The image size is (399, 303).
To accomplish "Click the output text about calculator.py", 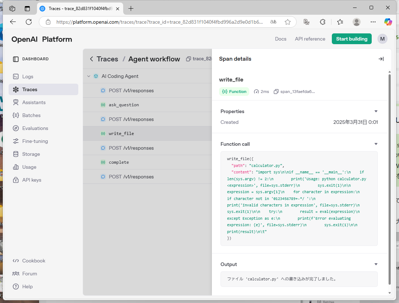I will [282, 279].
